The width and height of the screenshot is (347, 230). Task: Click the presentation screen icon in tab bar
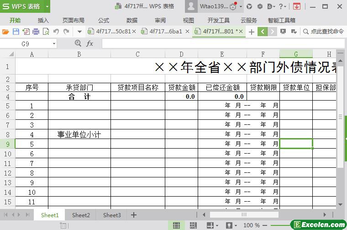click(x=283, y=32)
